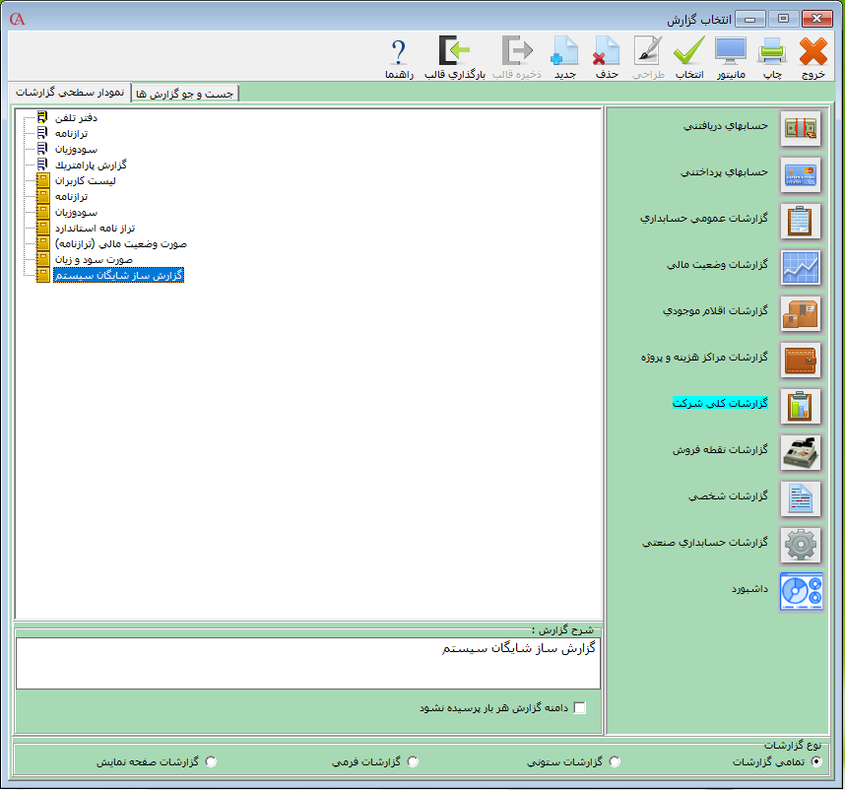
Task: Open گزارشات نقطه فروش cash register icon
Action: pyautogui.click(x=800, y=452)
